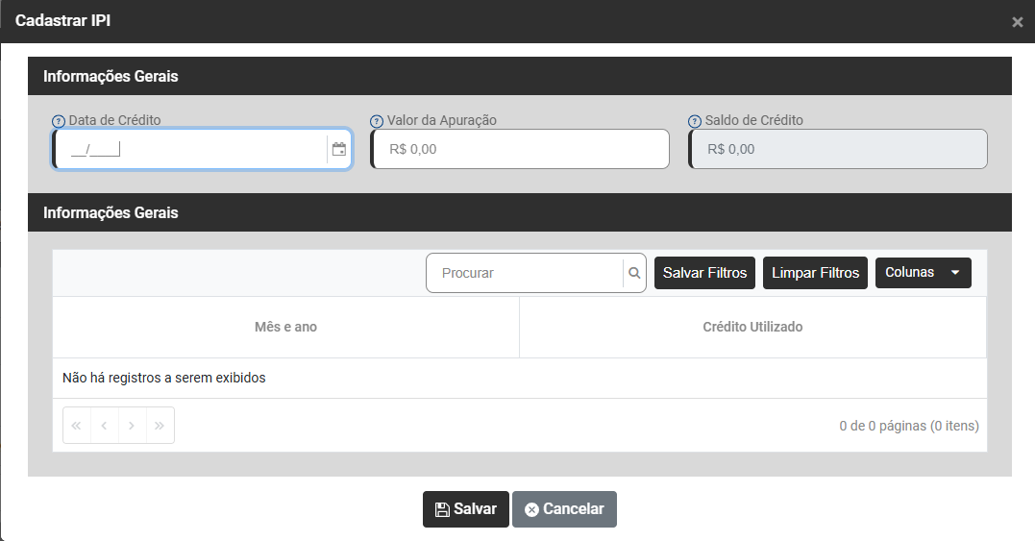Sort by the Crédito Utilizado column header
The image size is (1035, 541).
(x=752, y=327)
